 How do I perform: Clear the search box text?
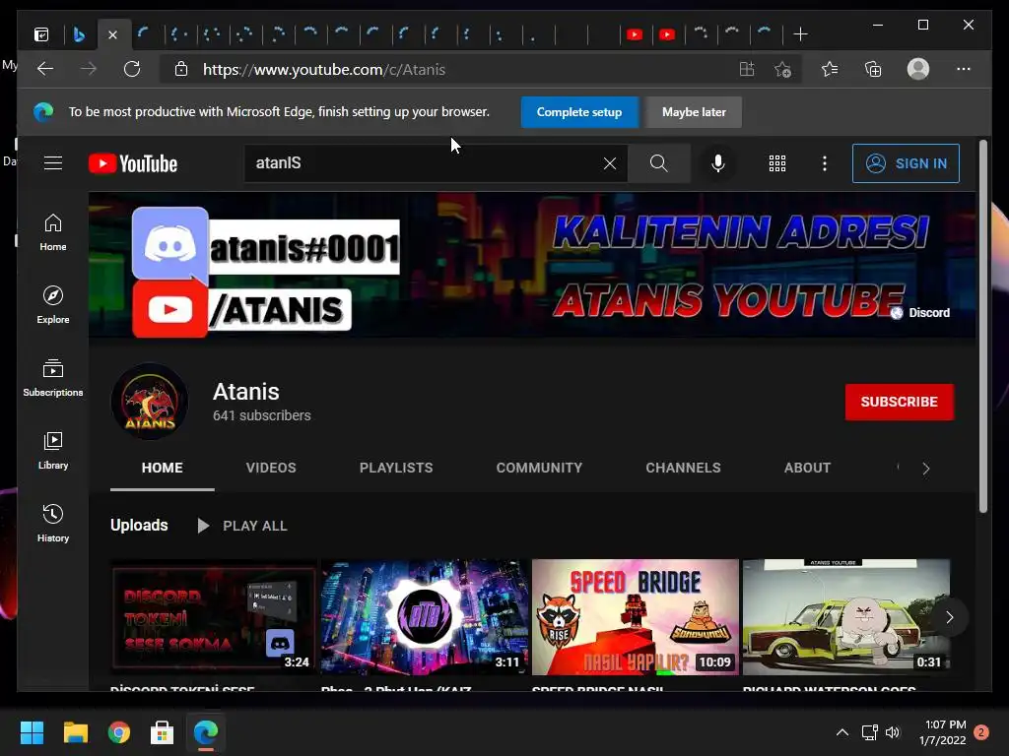pos(609,163)
